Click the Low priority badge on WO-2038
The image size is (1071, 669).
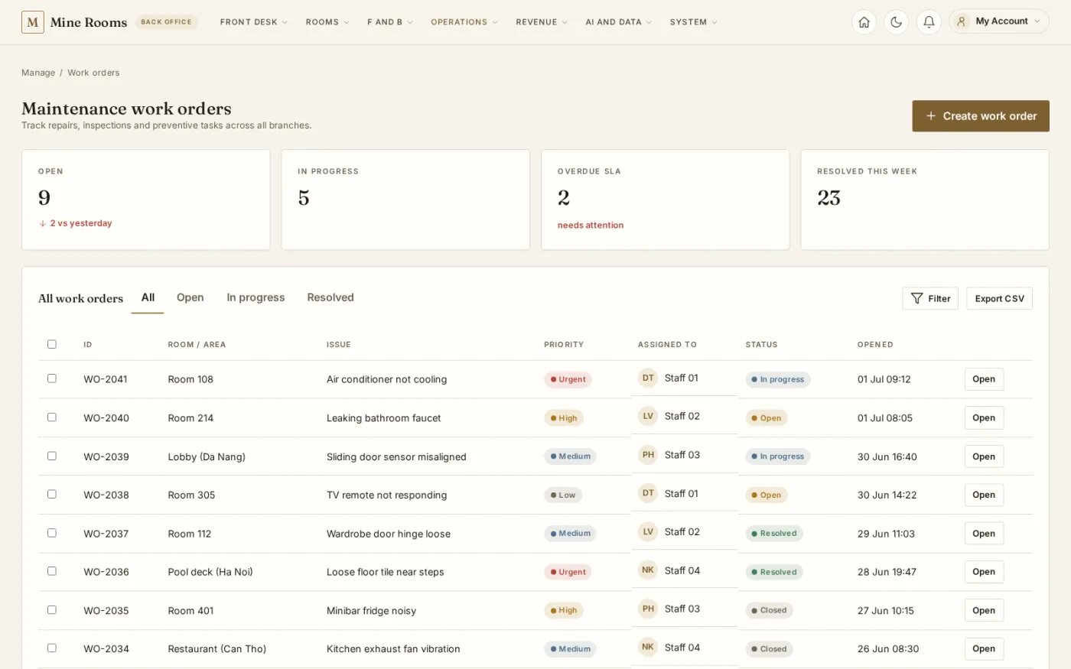coord(563,495)
